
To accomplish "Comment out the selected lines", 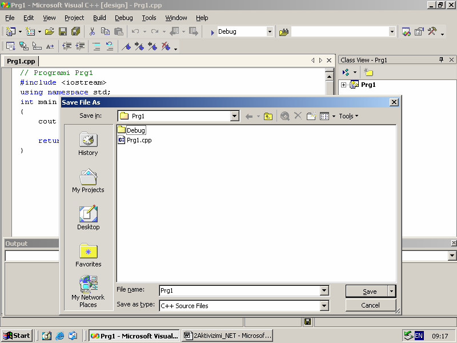I will pos(97,46).
